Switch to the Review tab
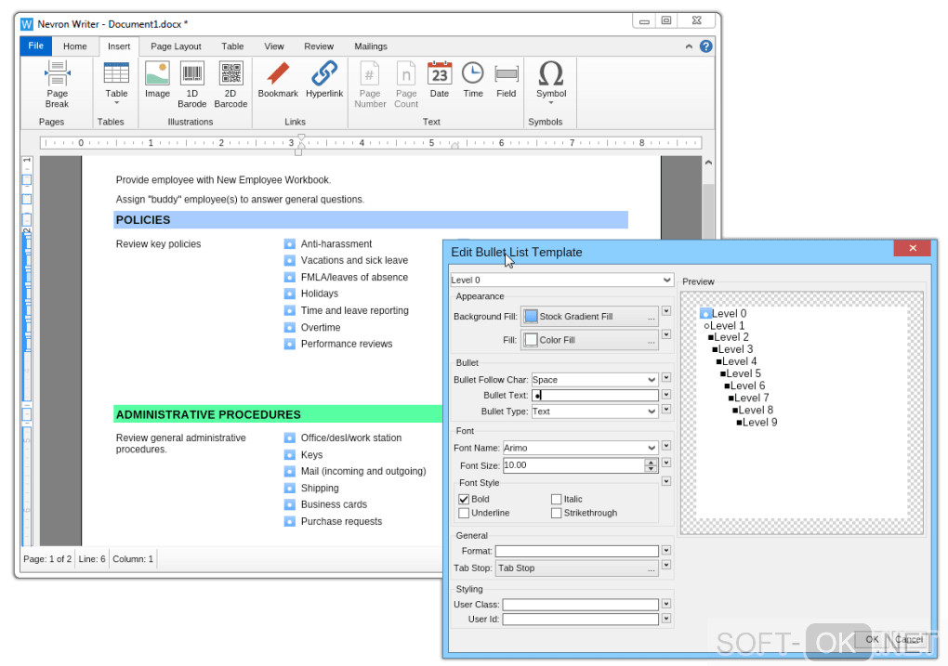 (x=319, y=46)
